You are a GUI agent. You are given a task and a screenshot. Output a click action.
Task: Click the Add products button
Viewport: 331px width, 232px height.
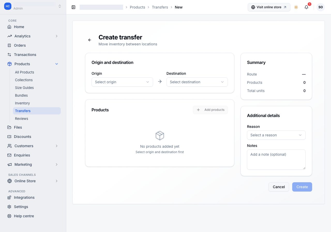[210, 110]
